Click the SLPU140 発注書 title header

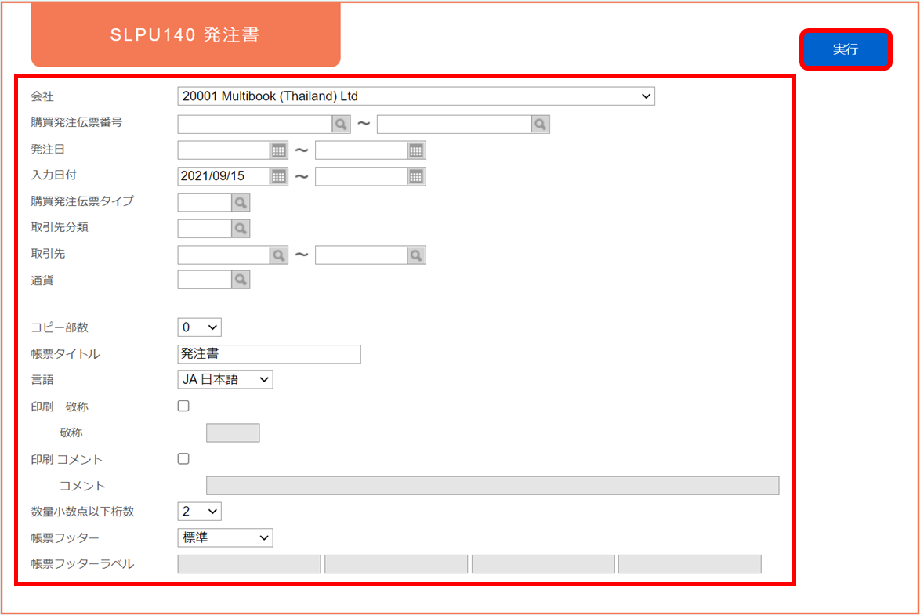tap(186, 34)
